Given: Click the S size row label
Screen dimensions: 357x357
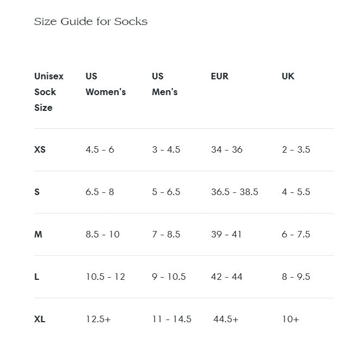Looking at the screenshot, I should point(37,192).
